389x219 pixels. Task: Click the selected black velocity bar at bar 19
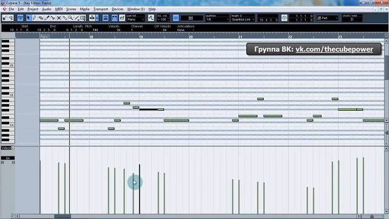point(139,189)
